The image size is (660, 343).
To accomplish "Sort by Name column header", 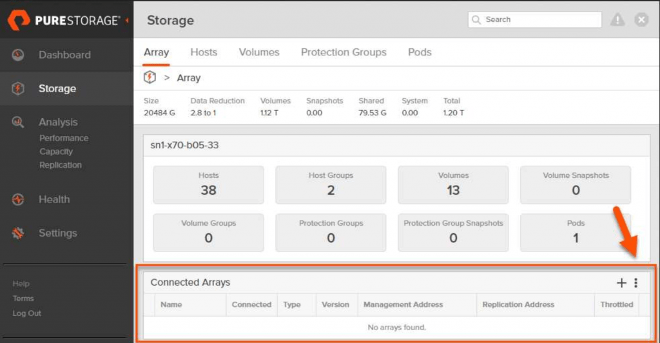I will pos(171,304).
